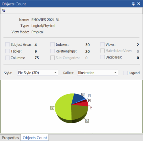This screenshot has height=141, width=143.
Task: Tick the Tables checkbox
Action: (x=7, y=51)
